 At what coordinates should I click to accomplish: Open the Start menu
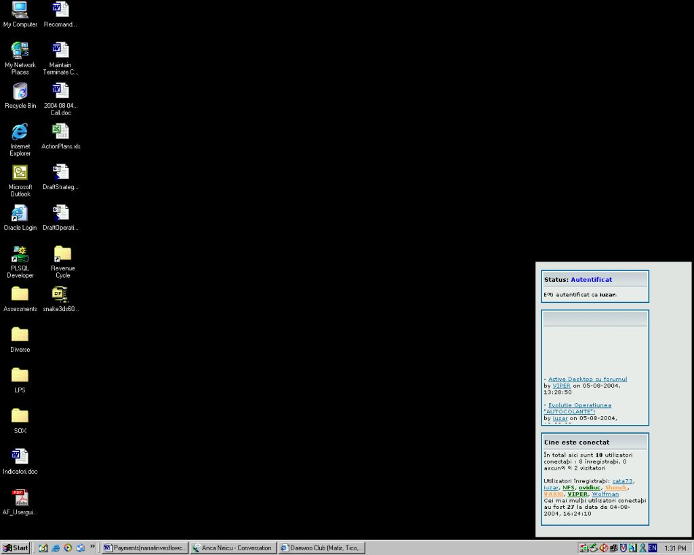(x=16, y=548)
